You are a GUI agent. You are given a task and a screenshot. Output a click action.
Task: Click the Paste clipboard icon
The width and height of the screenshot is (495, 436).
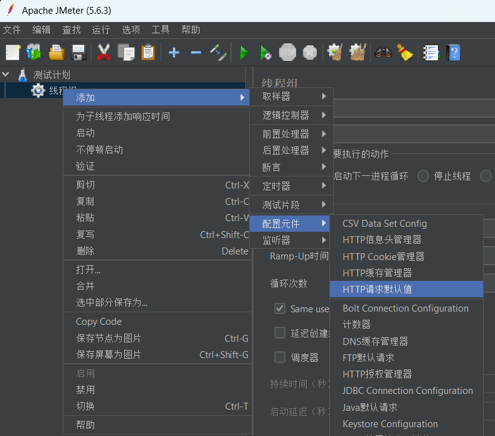tap(148, 52)
